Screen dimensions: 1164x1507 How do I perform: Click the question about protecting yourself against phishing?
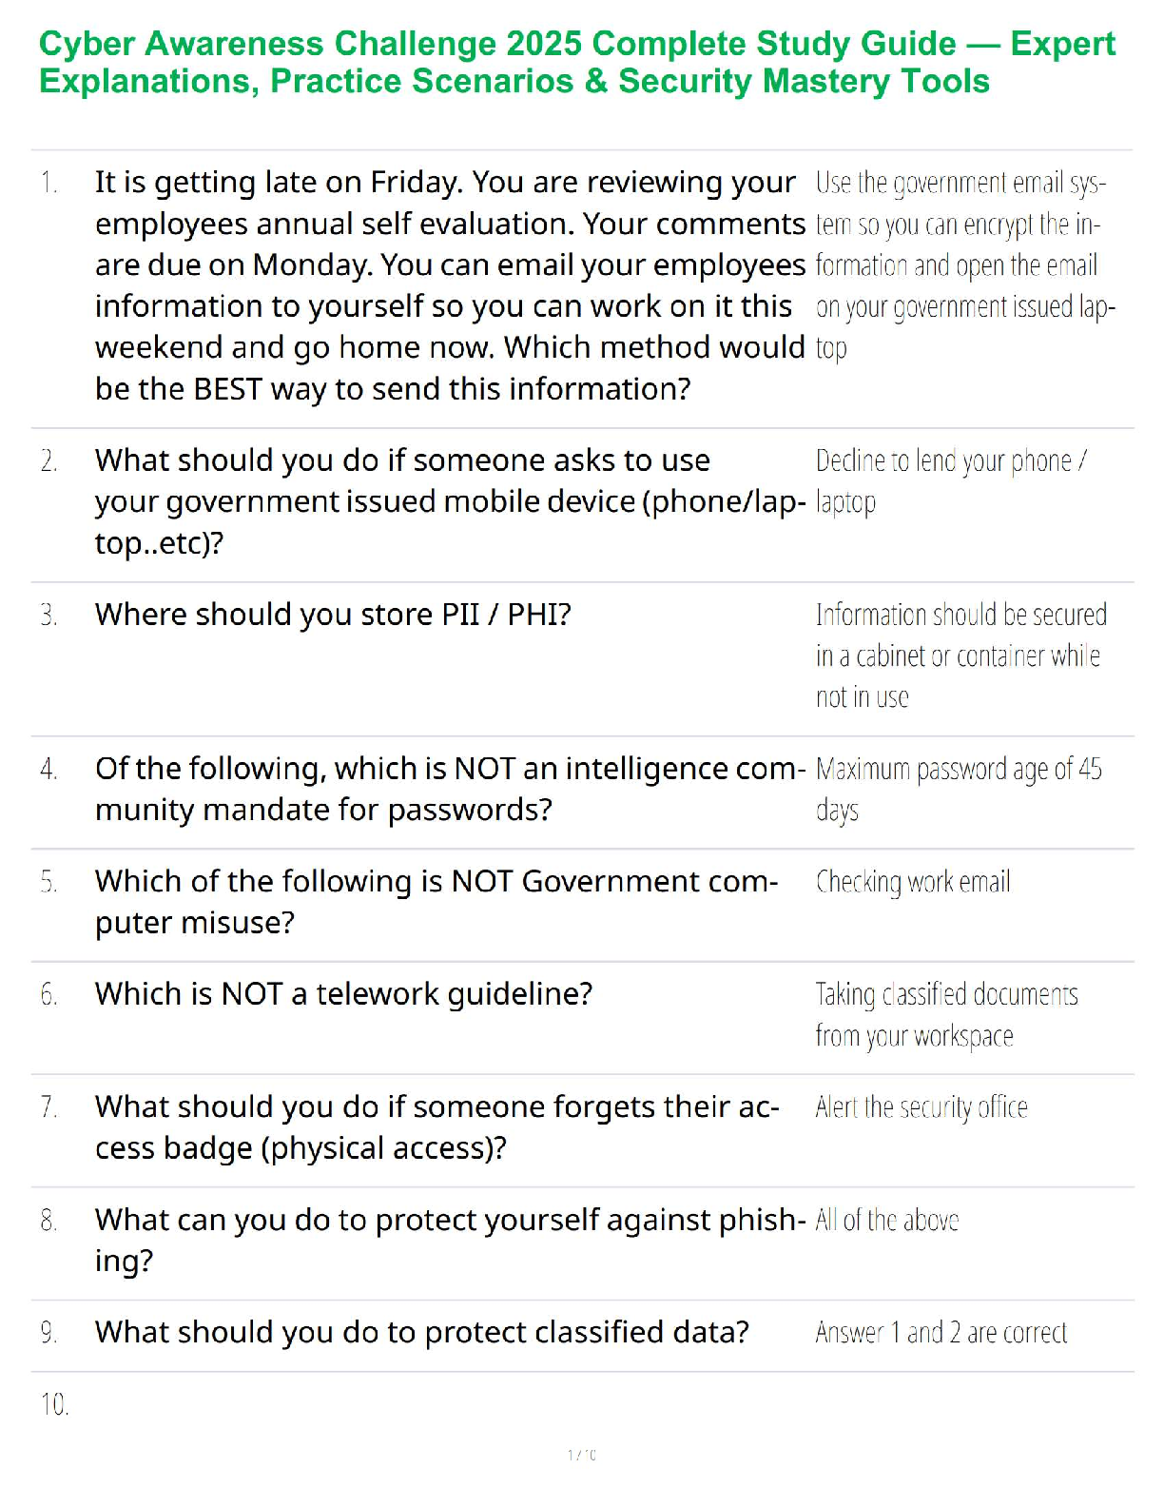[449, 1240]
